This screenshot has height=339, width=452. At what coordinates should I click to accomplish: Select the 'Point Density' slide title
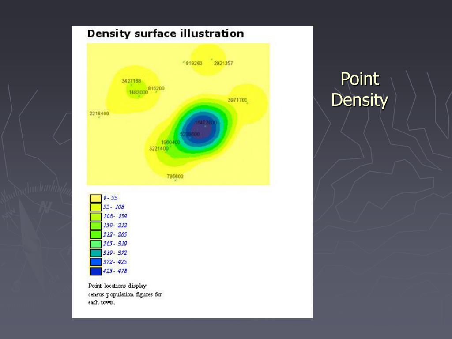tap(360, 89)
